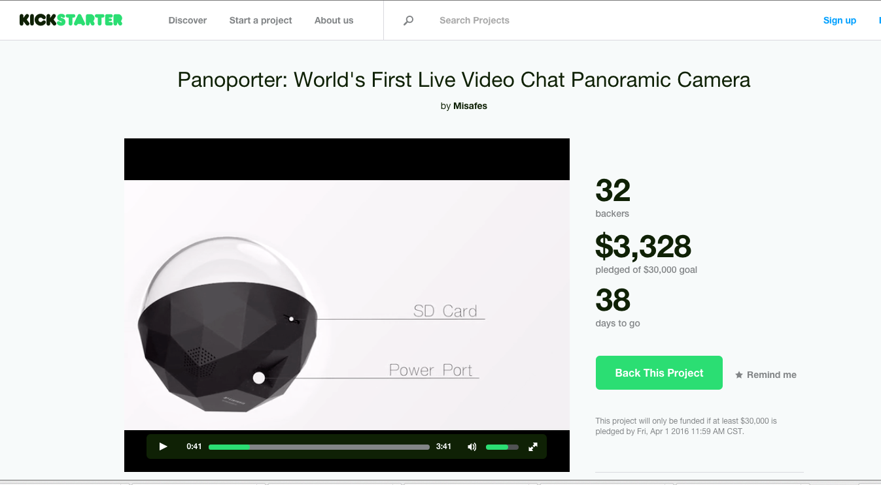The width and height of the screenshot is (881, 485).
Task: Seek along the video progress bar
Action: click(319, 447)
